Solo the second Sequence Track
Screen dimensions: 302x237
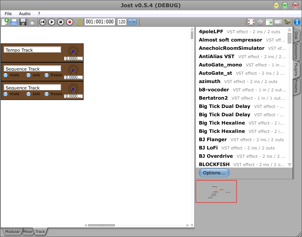29,94
